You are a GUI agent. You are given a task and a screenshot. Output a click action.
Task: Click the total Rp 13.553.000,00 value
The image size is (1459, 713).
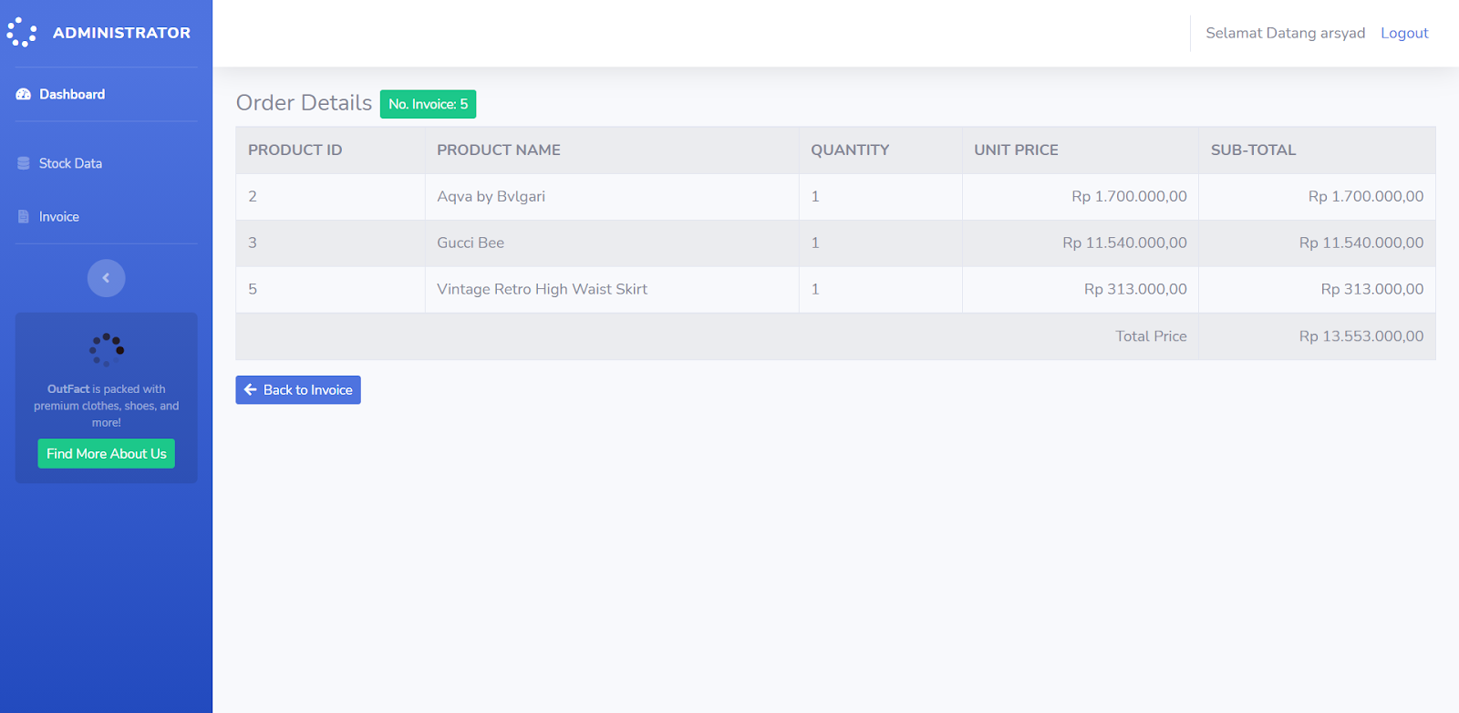(1361, 336)
